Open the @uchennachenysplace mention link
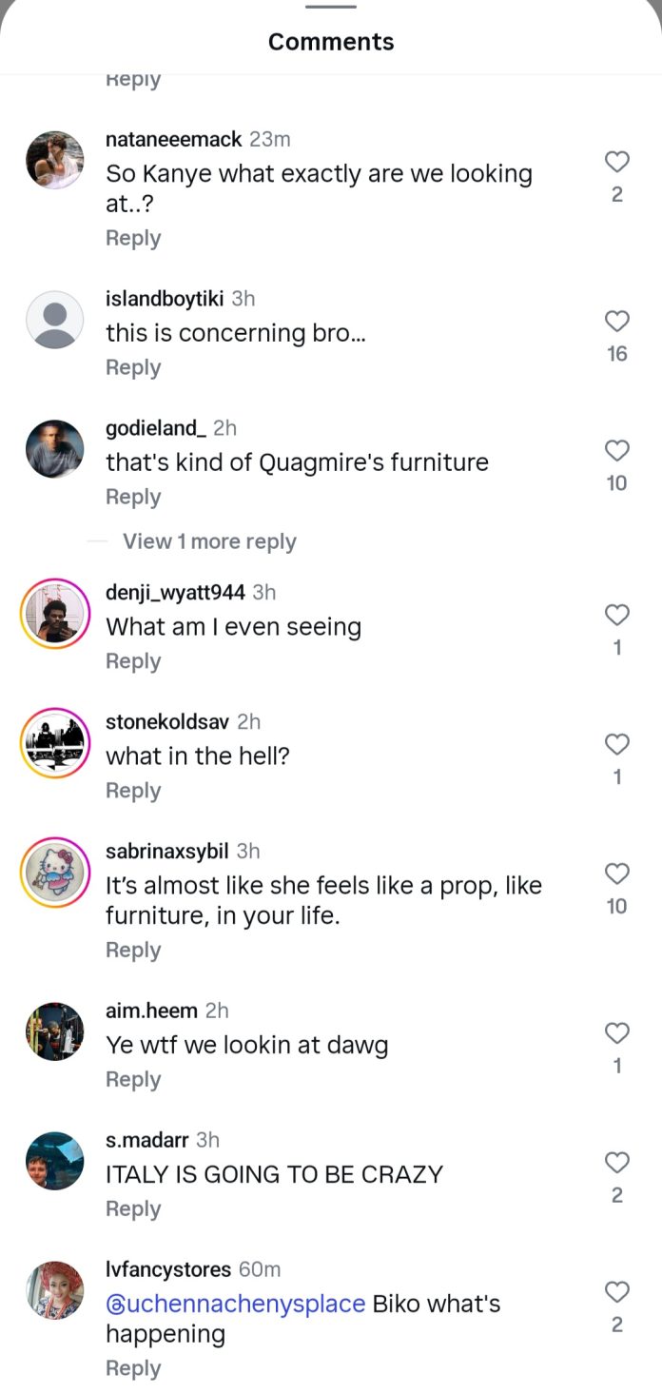The image size is (662, 1394). coord(235,1304)
